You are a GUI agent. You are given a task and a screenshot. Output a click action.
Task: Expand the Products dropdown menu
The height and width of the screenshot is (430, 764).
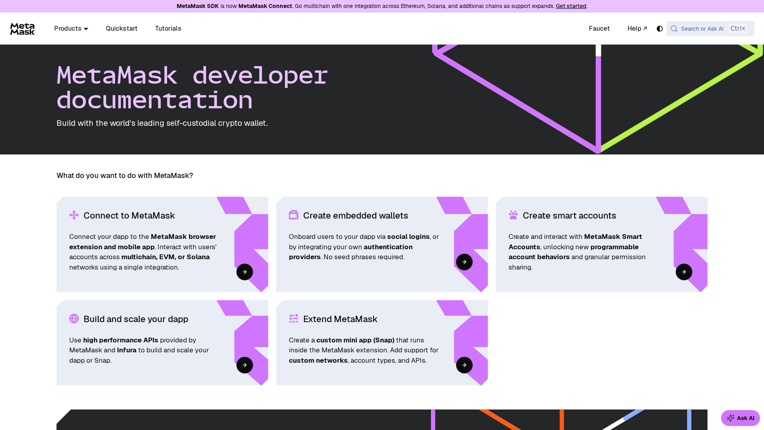tap(71, 29)
